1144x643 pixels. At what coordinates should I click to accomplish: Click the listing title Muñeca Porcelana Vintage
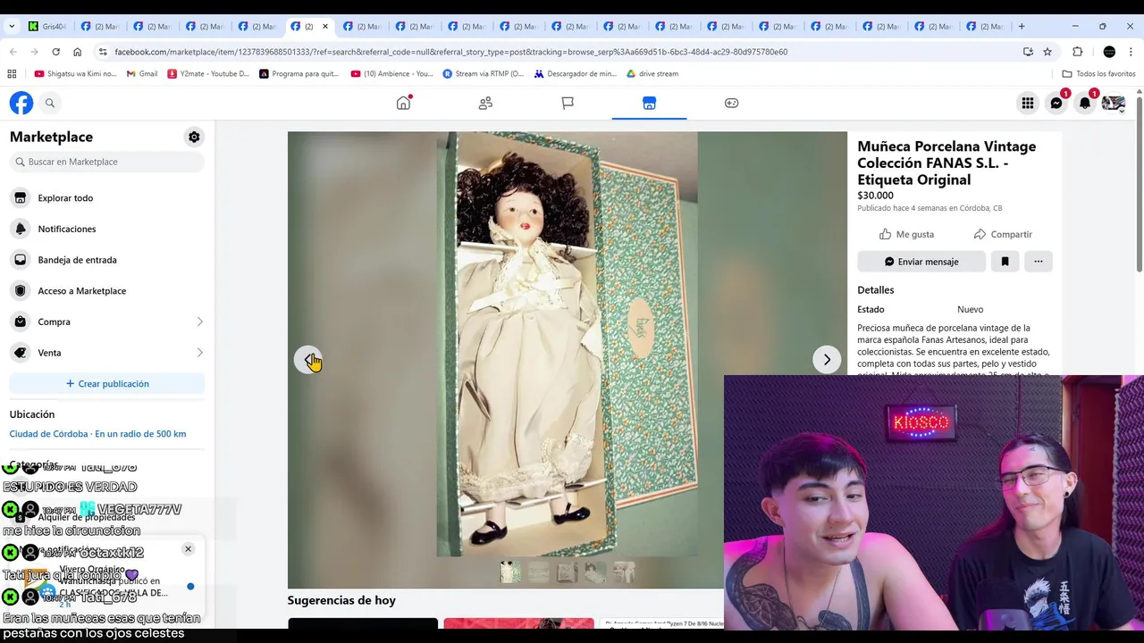(x=946, y=163)
